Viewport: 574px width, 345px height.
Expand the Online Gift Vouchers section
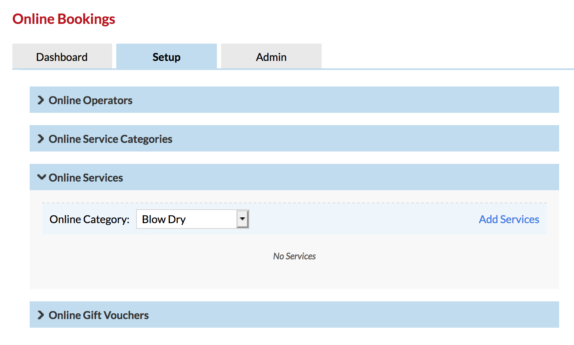pyautogui.click(x=98, y=315)
